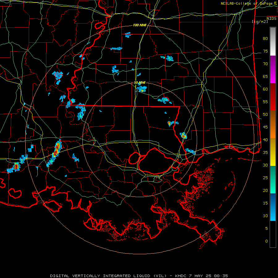Click the 00:35 timestamp in the caption
The image size is (278, 278).
point(221,276)
